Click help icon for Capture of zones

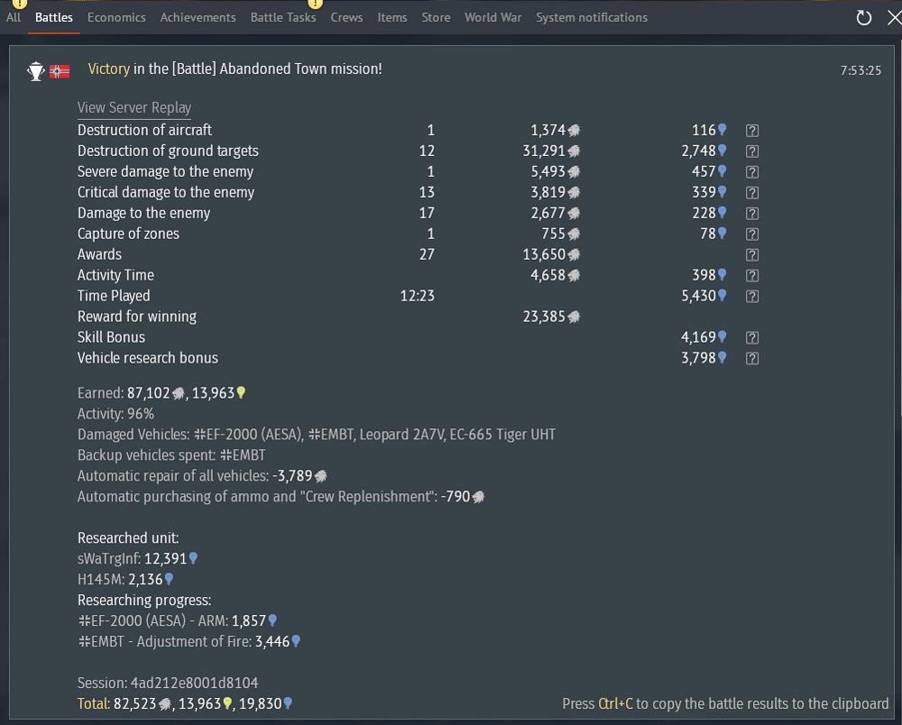752,234
